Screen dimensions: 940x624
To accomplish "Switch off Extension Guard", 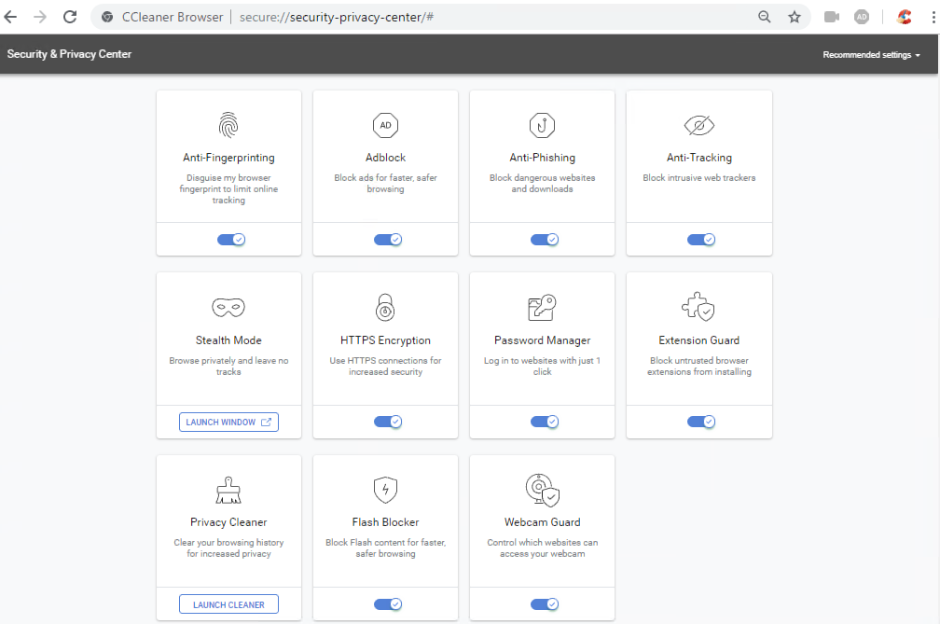I will tap(701, 422).
